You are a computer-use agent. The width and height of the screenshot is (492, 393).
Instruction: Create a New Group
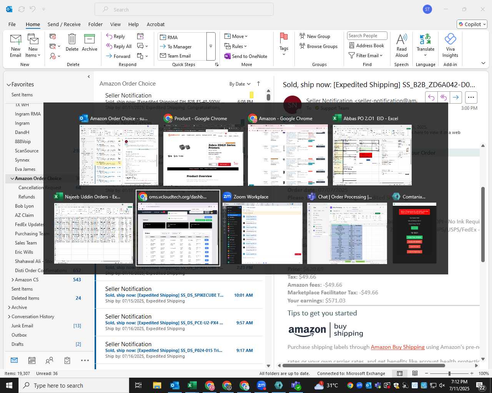(315, 36)
